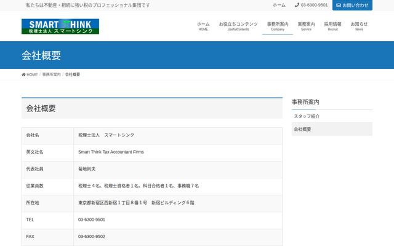Select 事務所案内 Company menu item
Viewport: 394px width, 246px height.
278,26
